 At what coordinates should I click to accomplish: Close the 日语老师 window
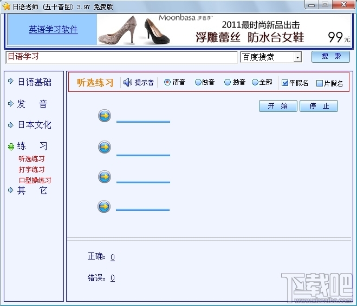pos(343,4)
